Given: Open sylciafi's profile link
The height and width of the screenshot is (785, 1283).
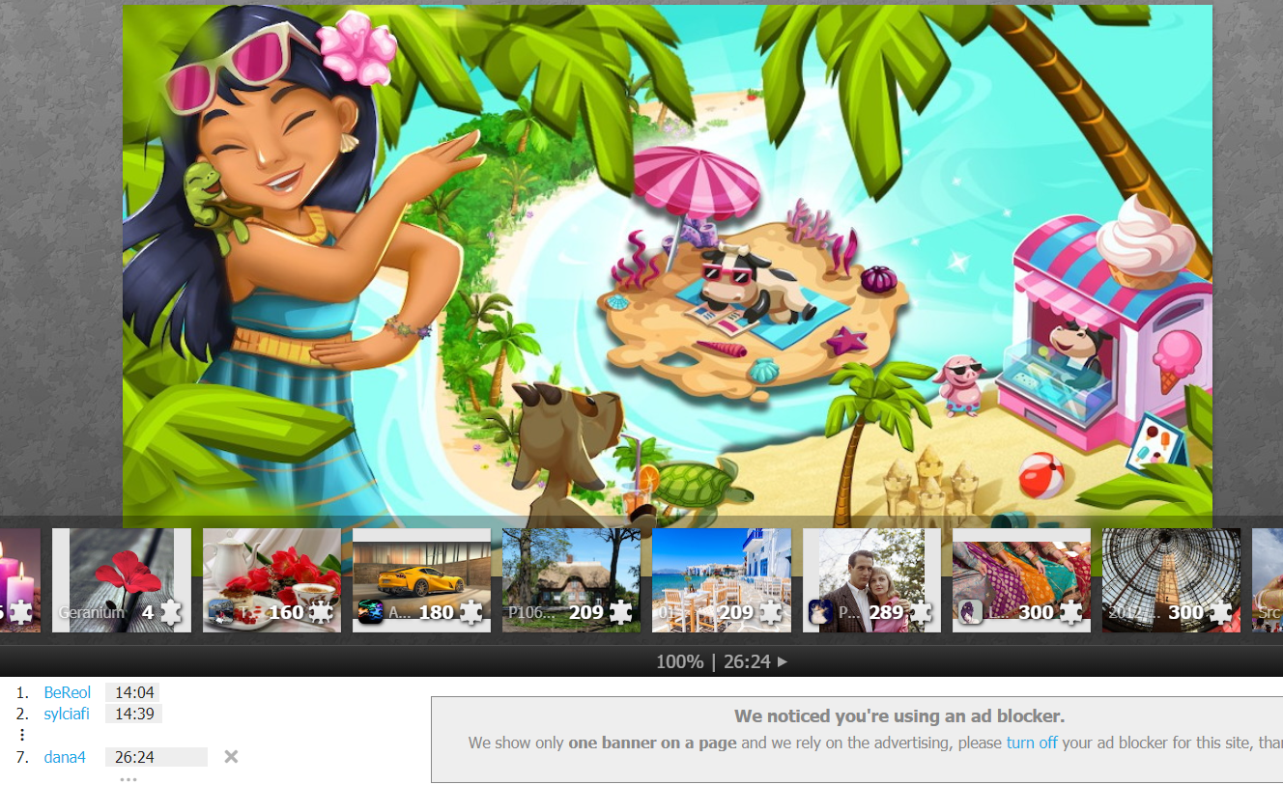Looking at the screenshot, I should 67,714.
